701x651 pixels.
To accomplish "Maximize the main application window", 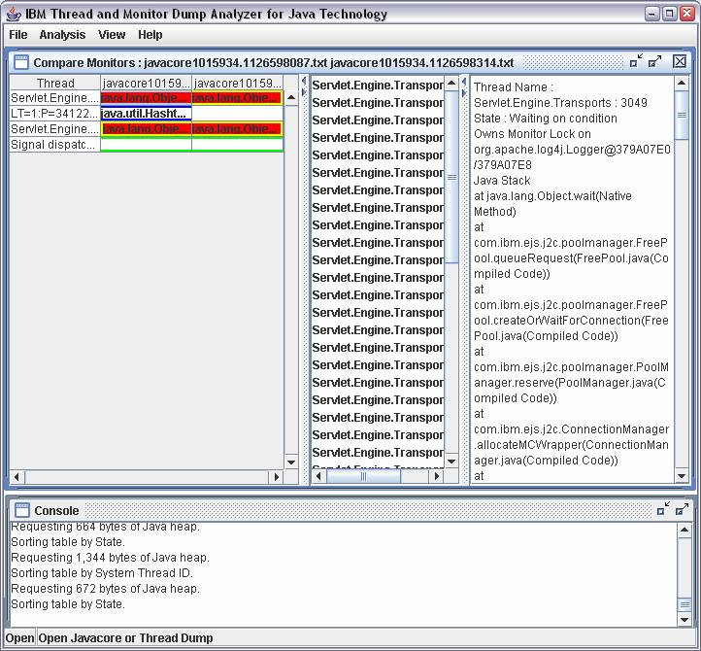I will point(670,14).
